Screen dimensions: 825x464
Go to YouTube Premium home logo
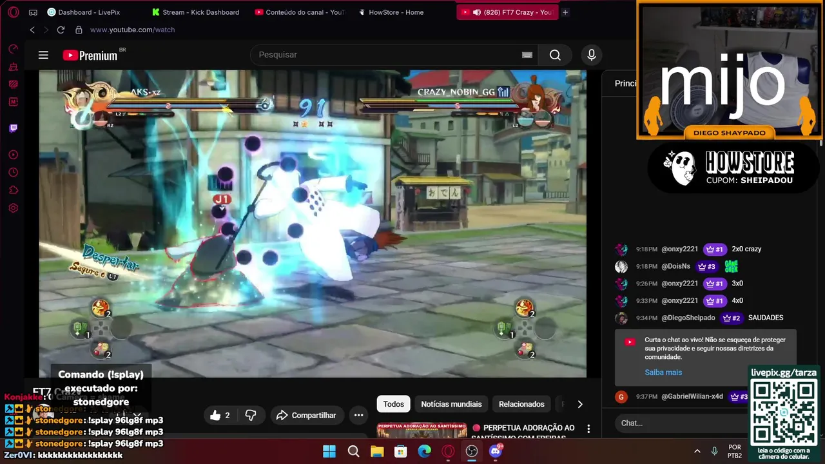point(90,55)
